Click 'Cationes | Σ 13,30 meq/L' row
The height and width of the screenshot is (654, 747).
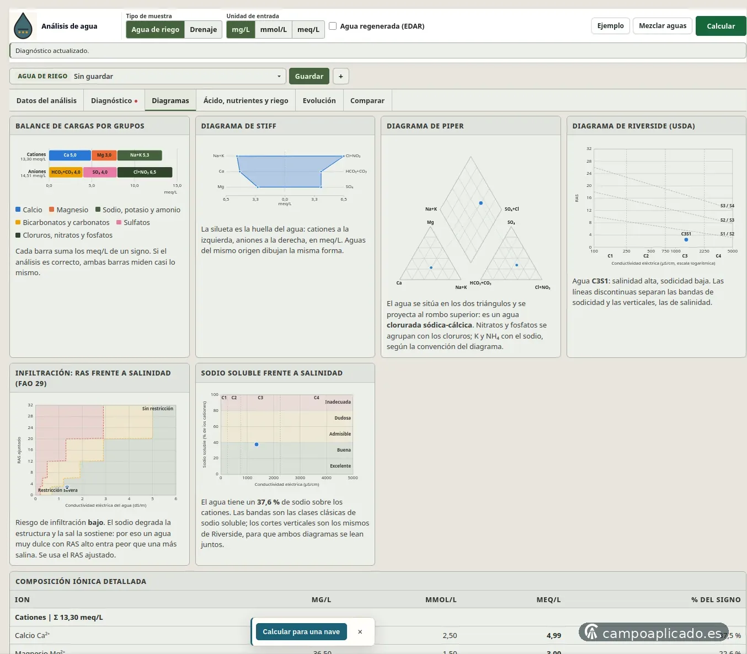point(378,617)
